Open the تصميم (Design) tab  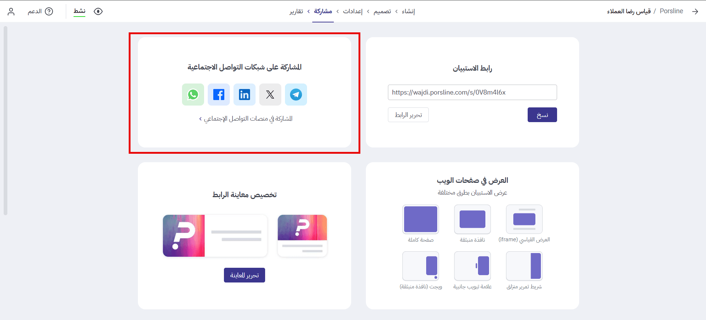point(382,11)
